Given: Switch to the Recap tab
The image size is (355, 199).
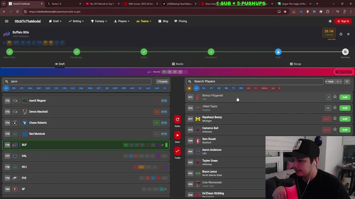Looking at the screenshot, I should click(x=295, y=64).
